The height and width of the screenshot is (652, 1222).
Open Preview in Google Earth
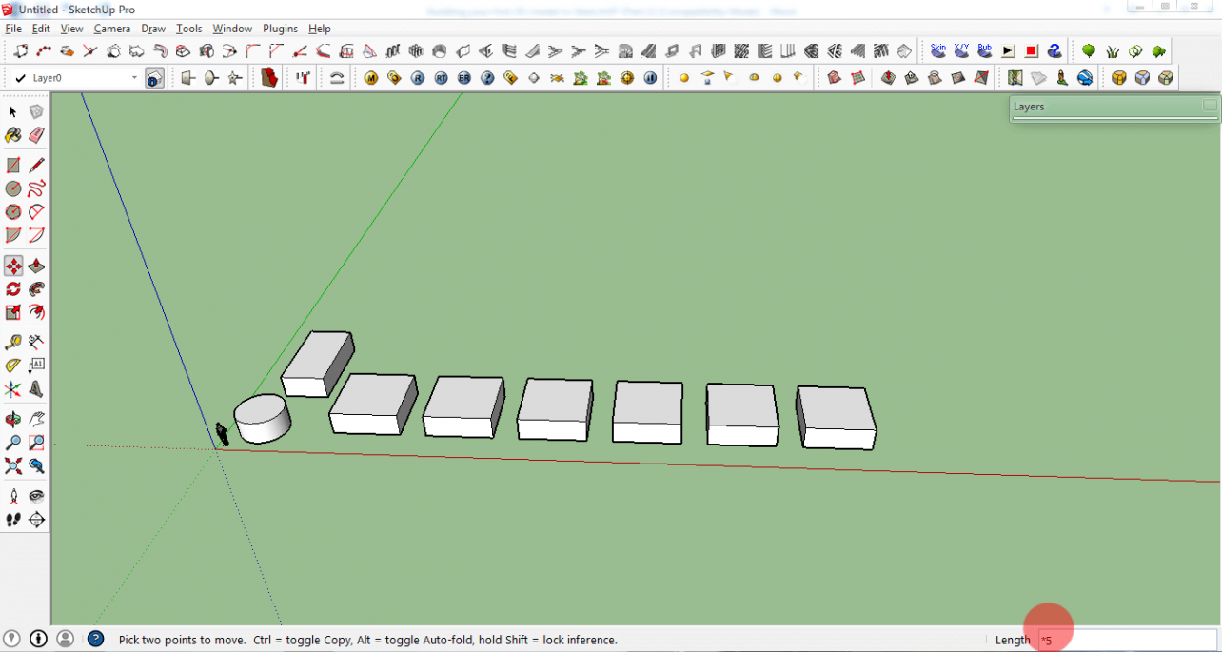(x=1085, y=78)
